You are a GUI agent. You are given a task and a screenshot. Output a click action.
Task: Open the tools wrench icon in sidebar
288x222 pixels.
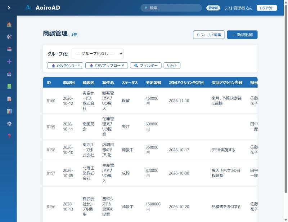9,37
